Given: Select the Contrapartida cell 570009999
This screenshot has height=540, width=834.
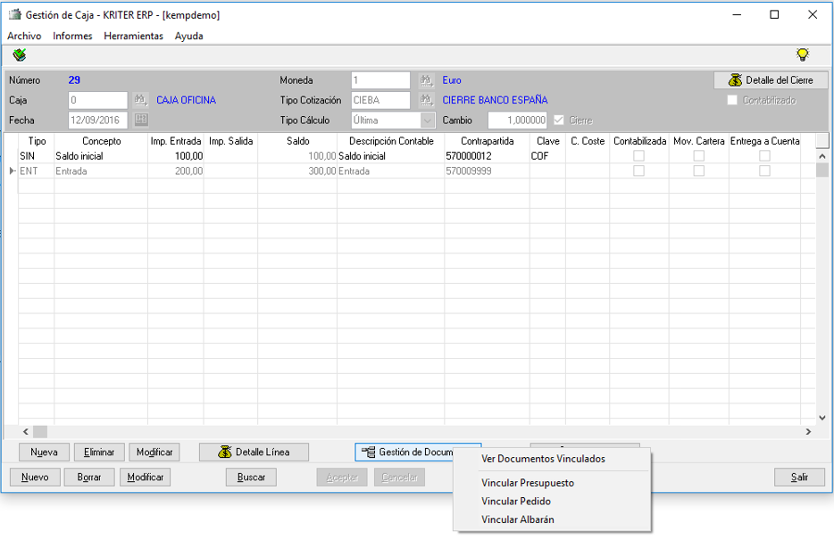Looking at the screenshot, I should pos(487,170).
